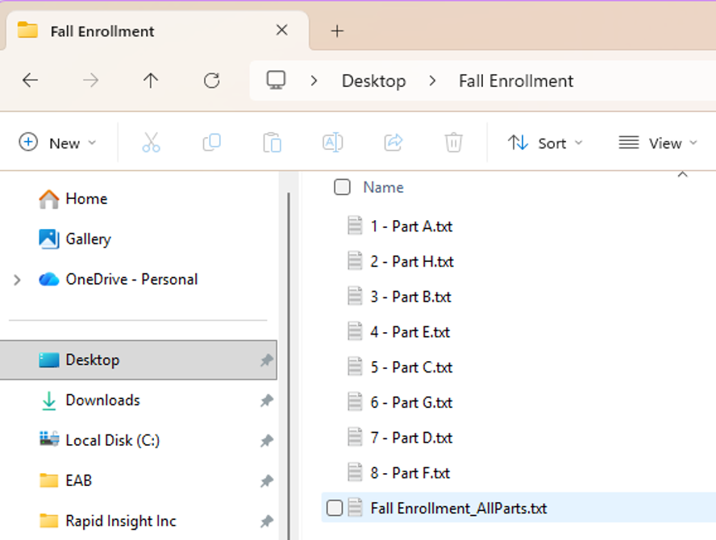This screenshot has height=540, width=716.
Task: Click the Paste clipboard icon
Action: click(x=273, y=143)
